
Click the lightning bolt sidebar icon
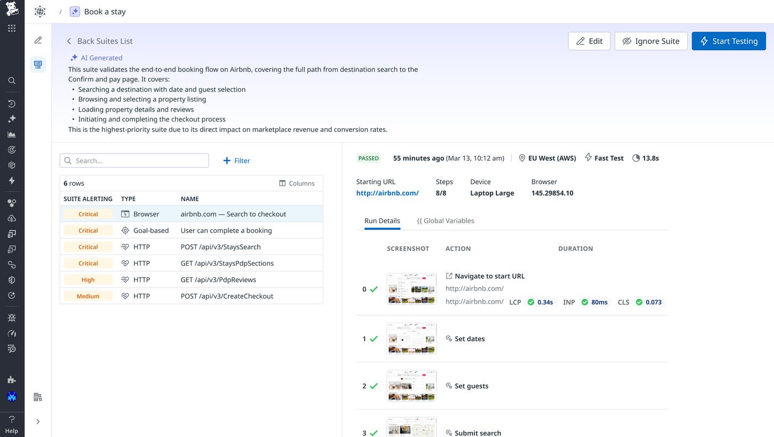click(x=12, y=181)
